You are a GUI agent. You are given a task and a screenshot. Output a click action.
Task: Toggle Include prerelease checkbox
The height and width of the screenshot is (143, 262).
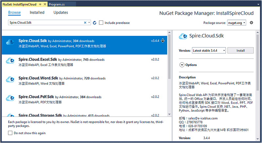(101, 22)
